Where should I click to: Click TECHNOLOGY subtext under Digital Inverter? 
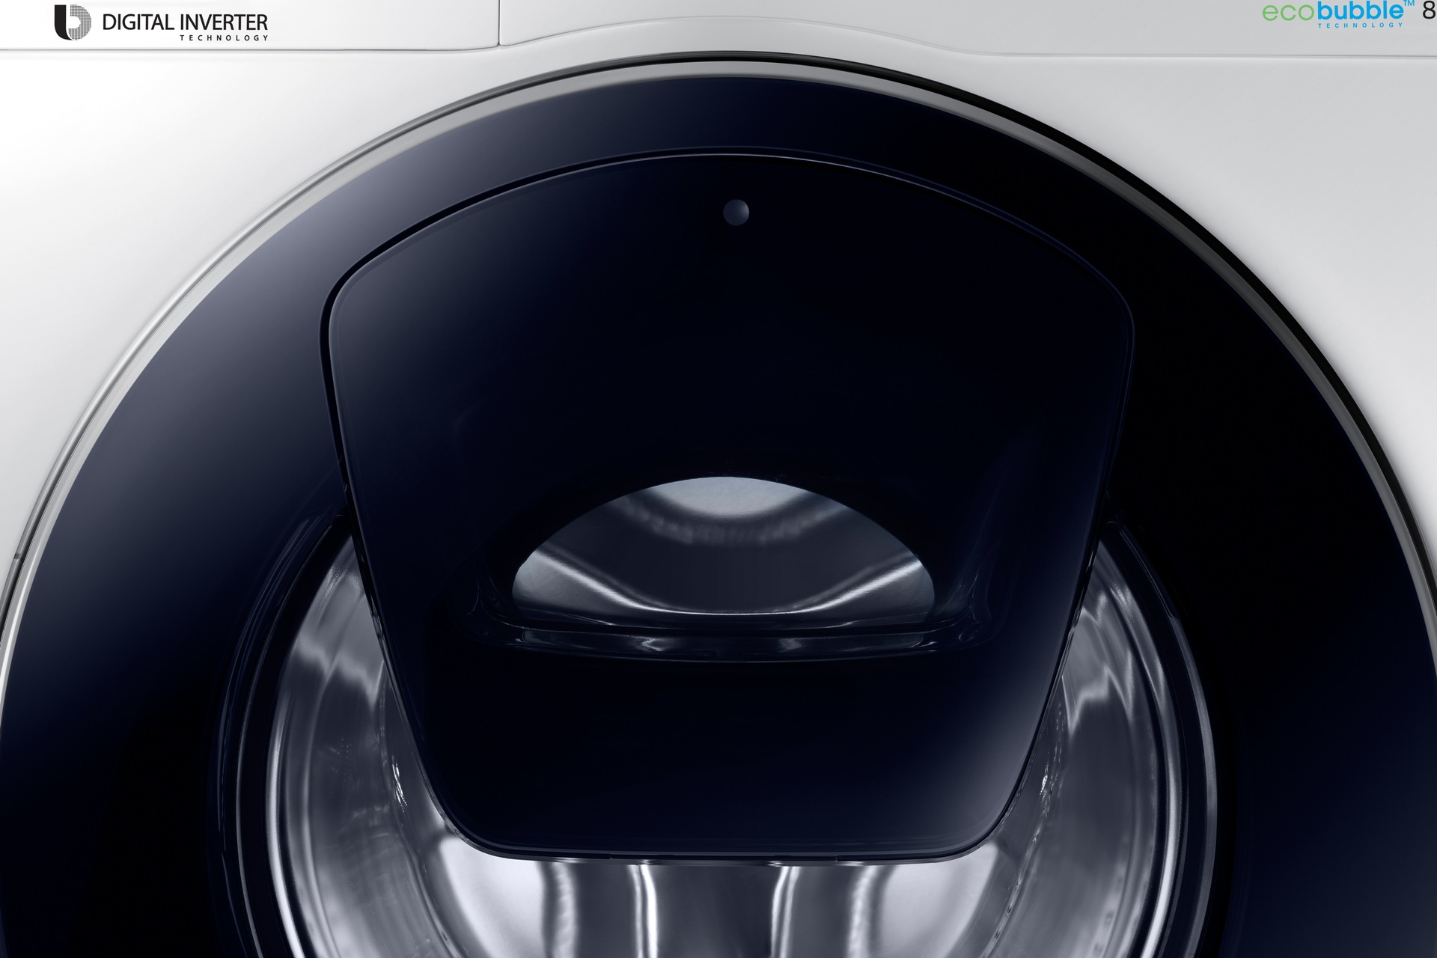pos(223,38)
